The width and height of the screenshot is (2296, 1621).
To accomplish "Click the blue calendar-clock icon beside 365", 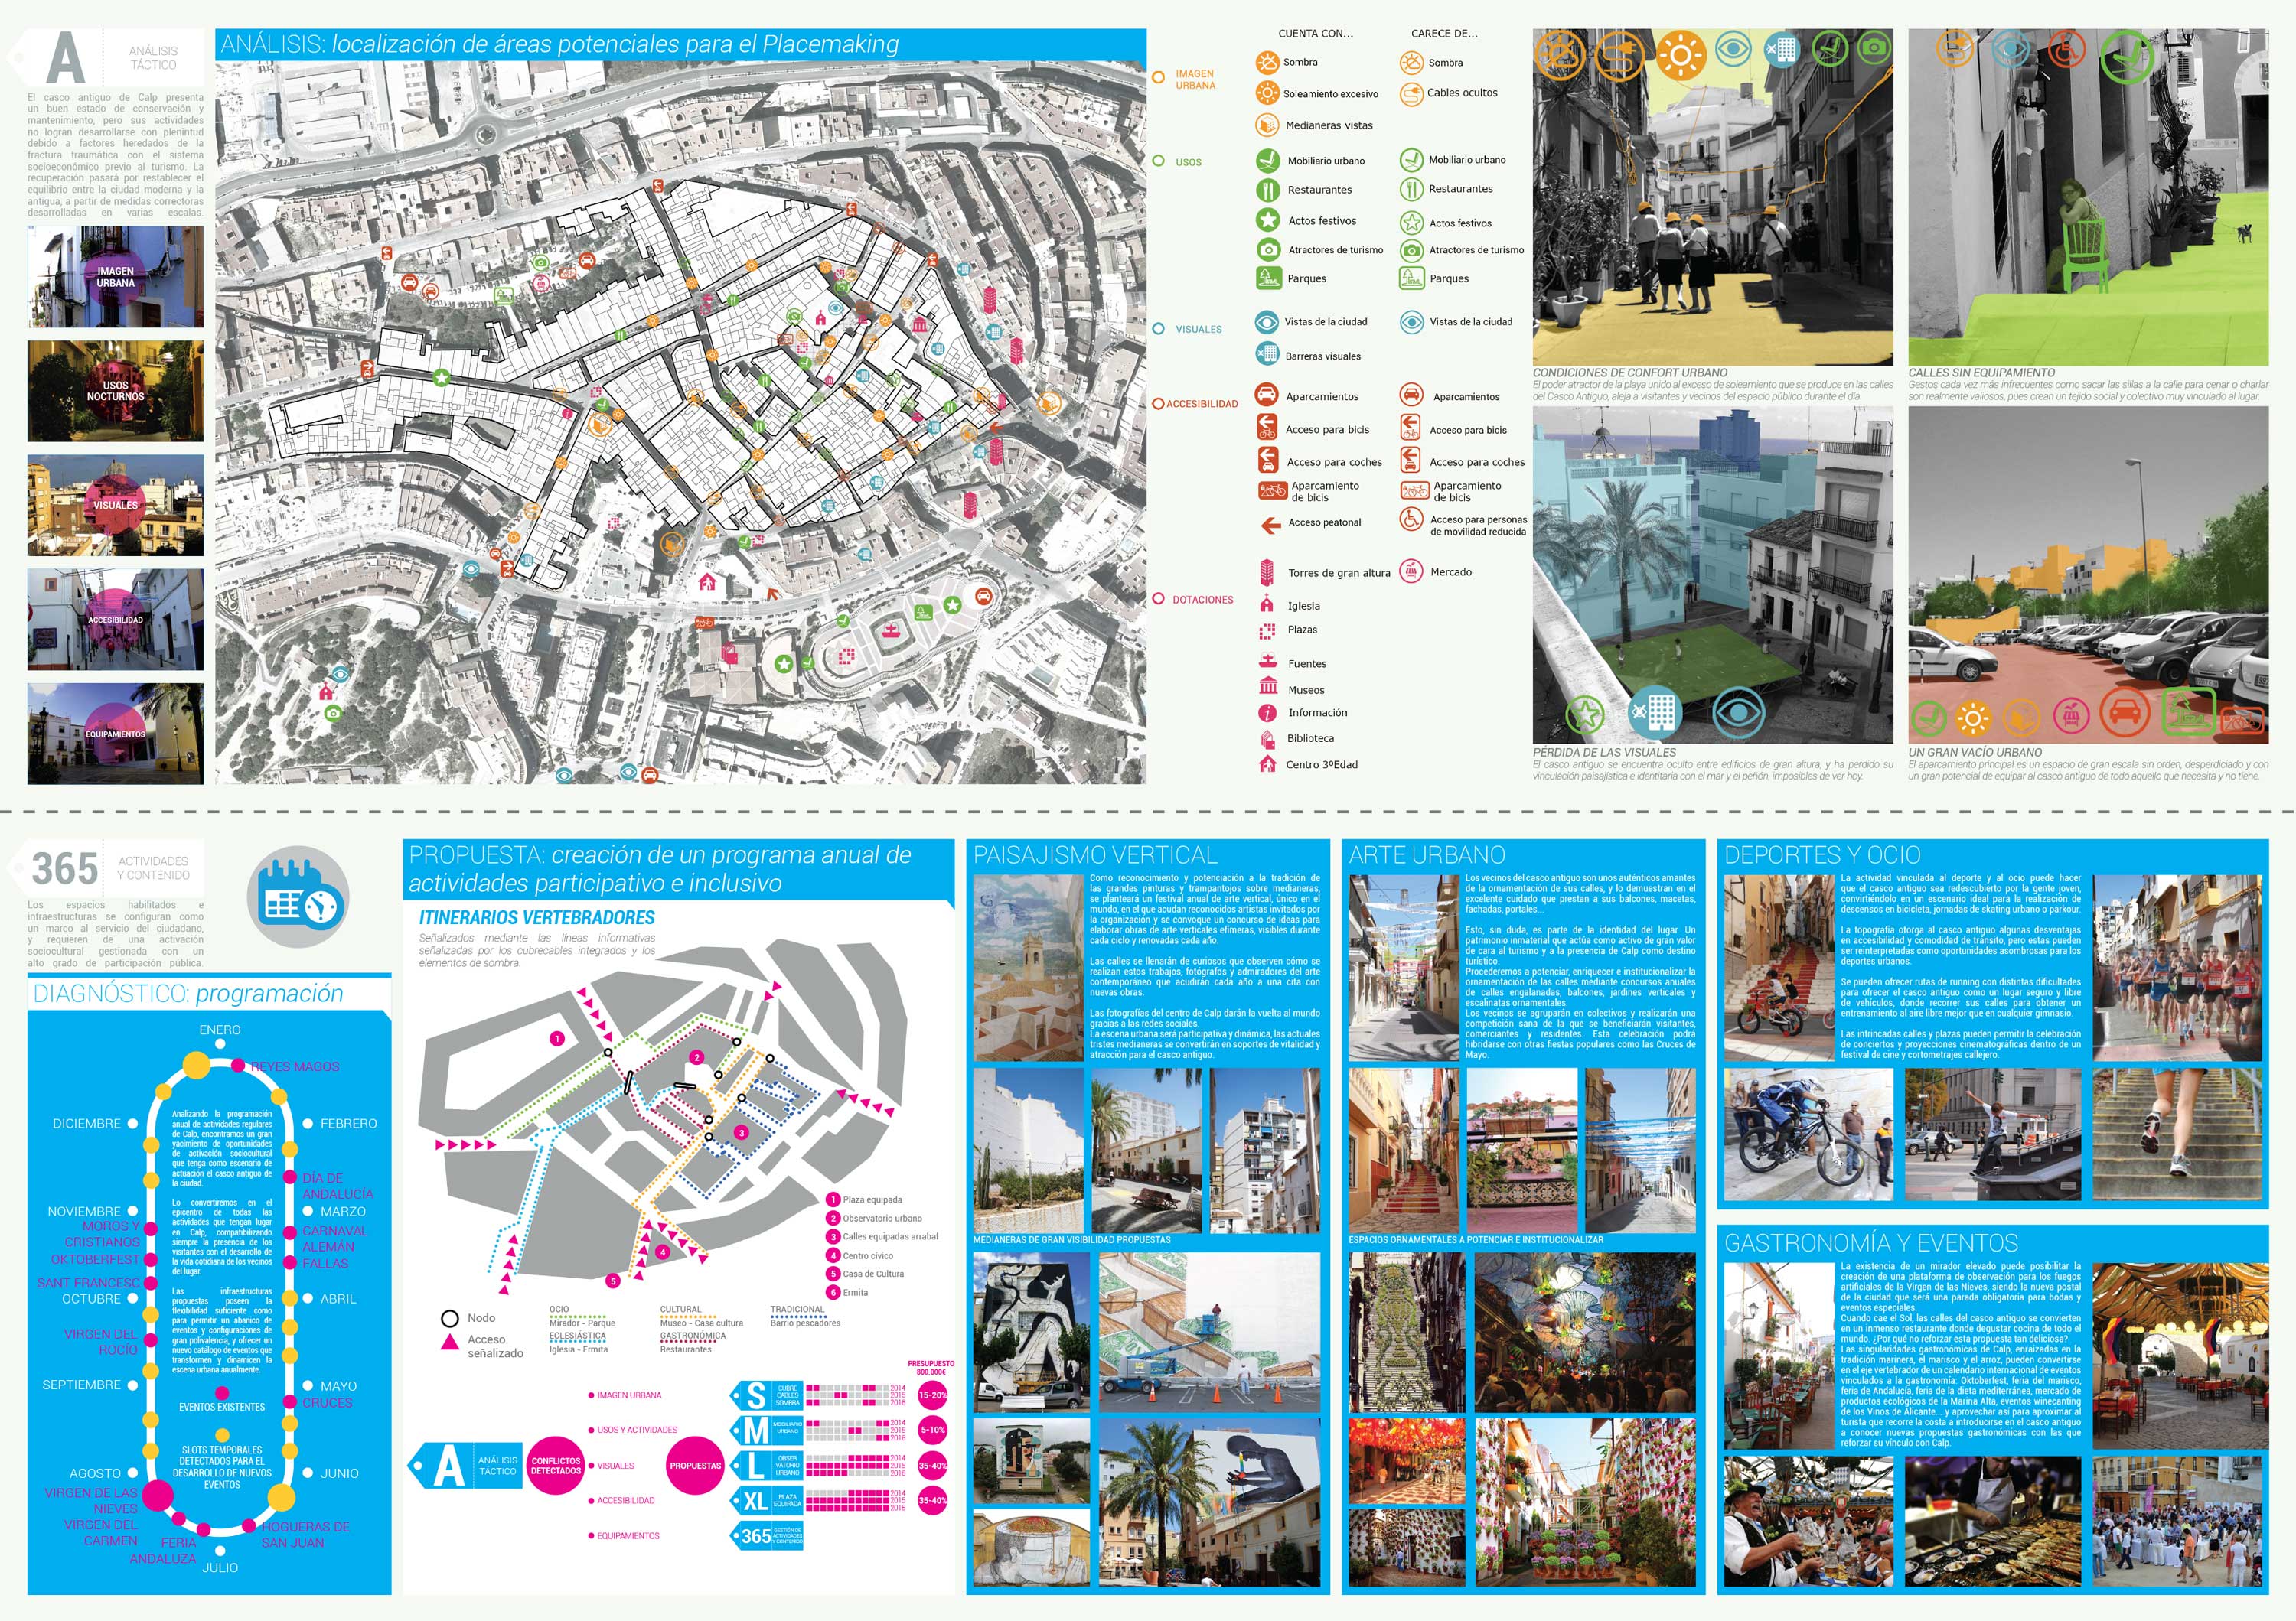I will tap(298, 898).
